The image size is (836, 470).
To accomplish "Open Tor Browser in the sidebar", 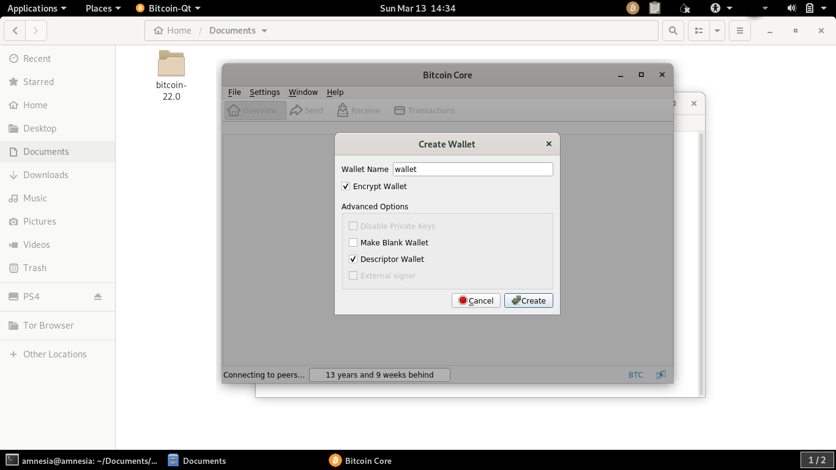I will click(58, 326).
